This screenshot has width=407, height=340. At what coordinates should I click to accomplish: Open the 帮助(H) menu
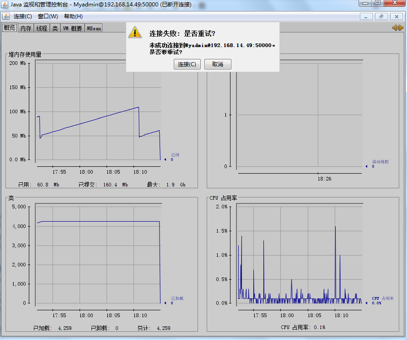coord(73,16)
